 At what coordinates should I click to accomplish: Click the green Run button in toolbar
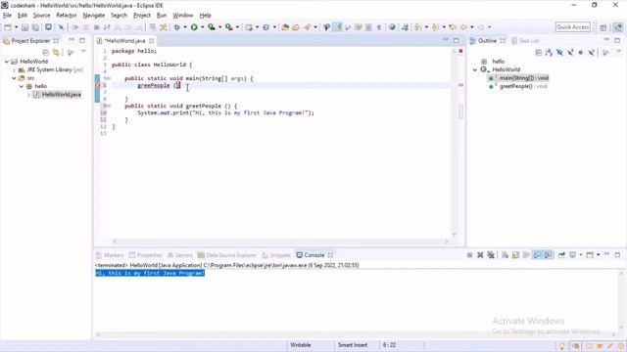(x=194, y=27)
